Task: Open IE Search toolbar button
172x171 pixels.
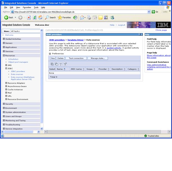Action: coord(50,17)
